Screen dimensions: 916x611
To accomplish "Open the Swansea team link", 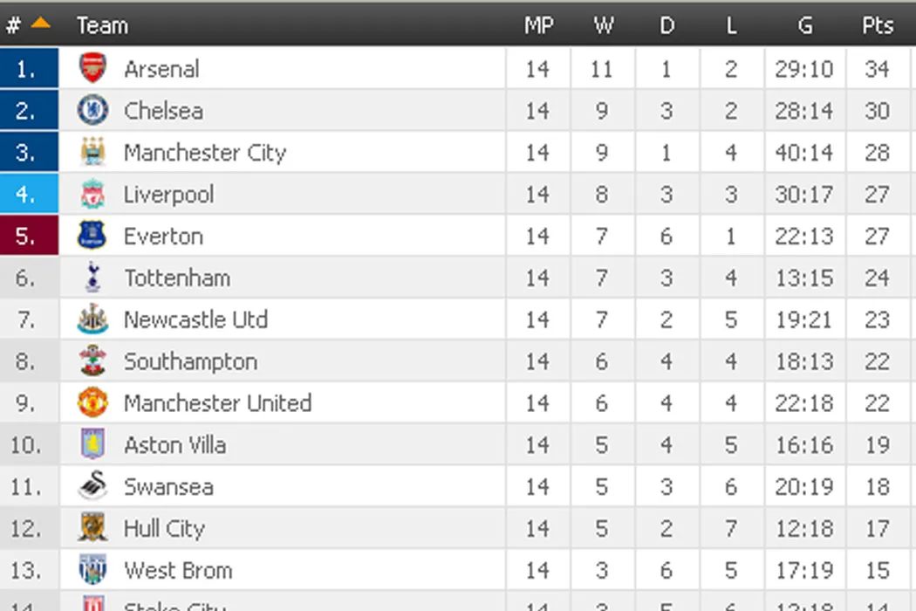I will pos(168,487).
